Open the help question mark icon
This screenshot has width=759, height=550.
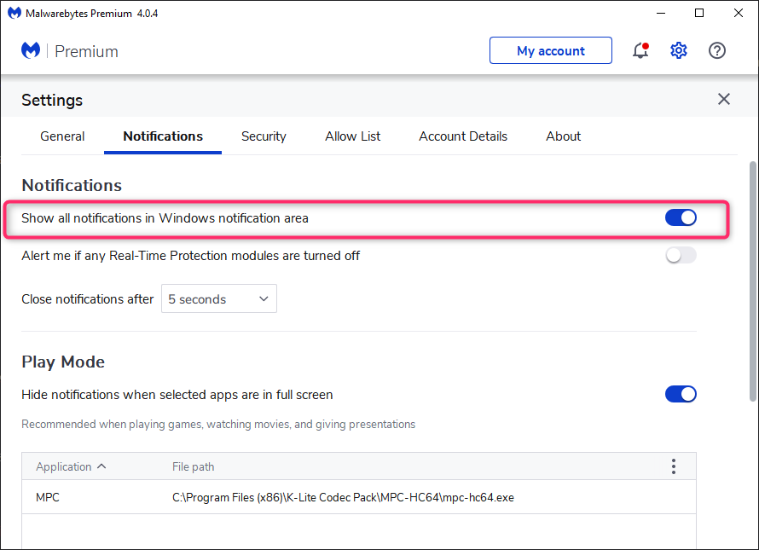pos(717,50)
